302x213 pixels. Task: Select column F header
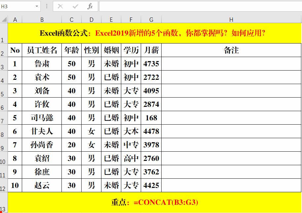tap(131, 19)
